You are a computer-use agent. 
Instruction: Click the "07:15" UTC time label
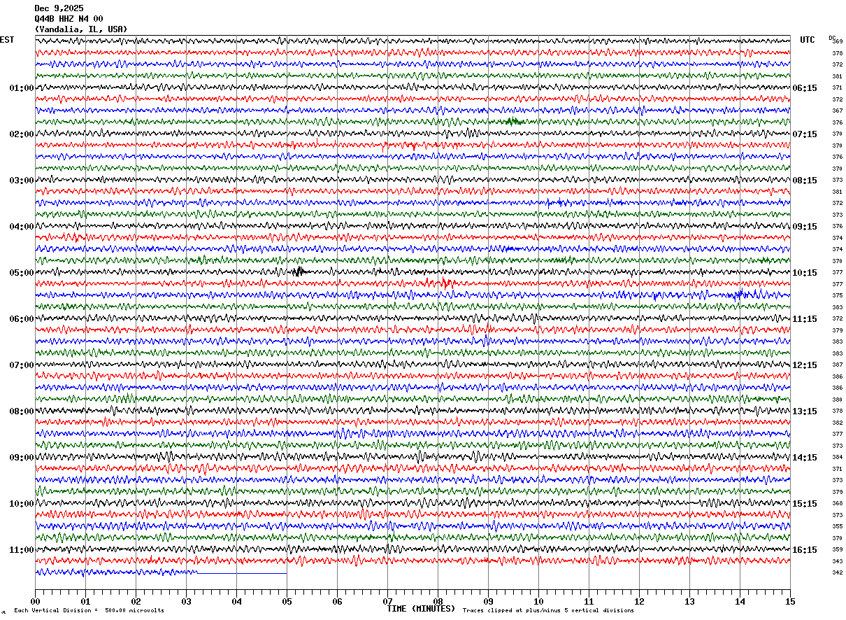click(x=804, y=134)
